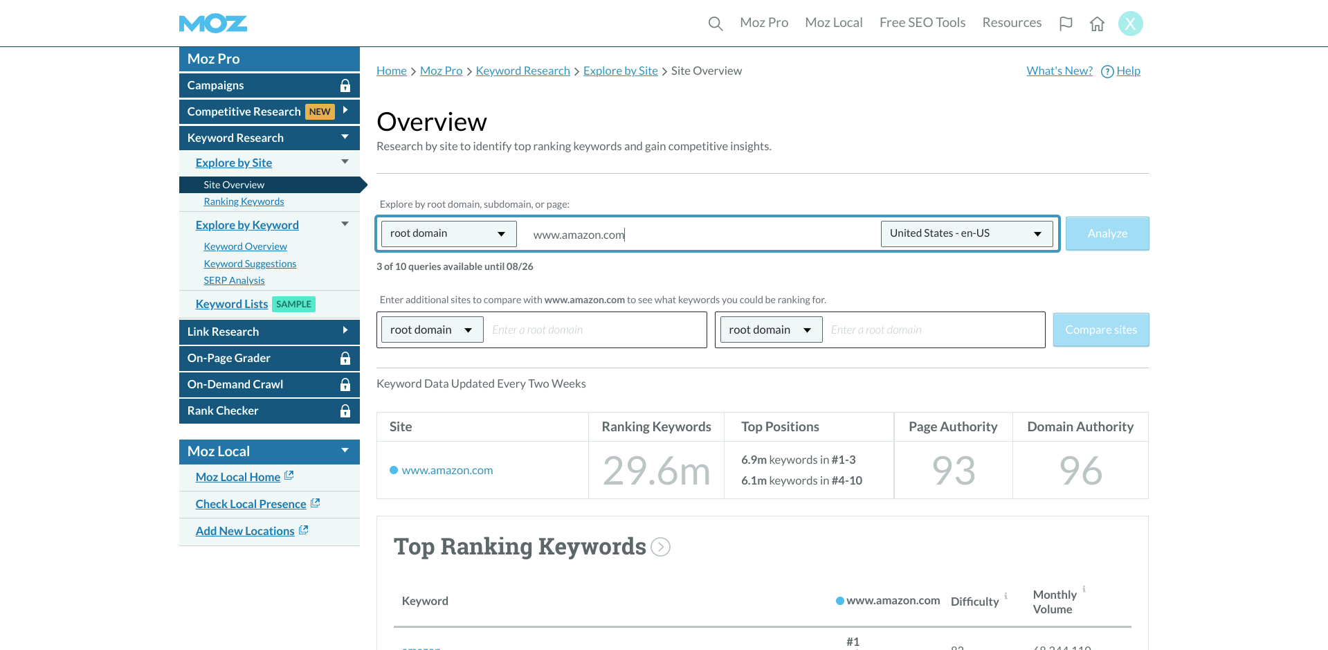Click the Campaigns lock icon
The height and width of the screenshot is (650, 1328).
345,85
